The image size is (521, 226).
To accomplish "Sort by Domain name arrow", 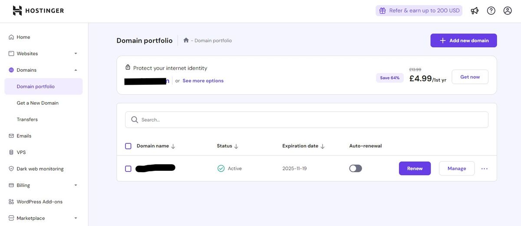I will 173,146.
